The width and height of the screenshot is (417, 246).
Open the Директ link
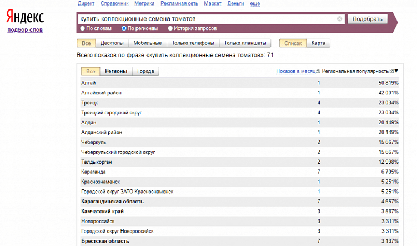coord(86,4)
